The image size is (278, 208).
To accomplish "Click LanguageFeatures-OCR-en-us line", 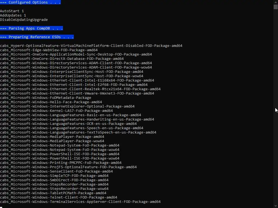I will coord(68,123).
